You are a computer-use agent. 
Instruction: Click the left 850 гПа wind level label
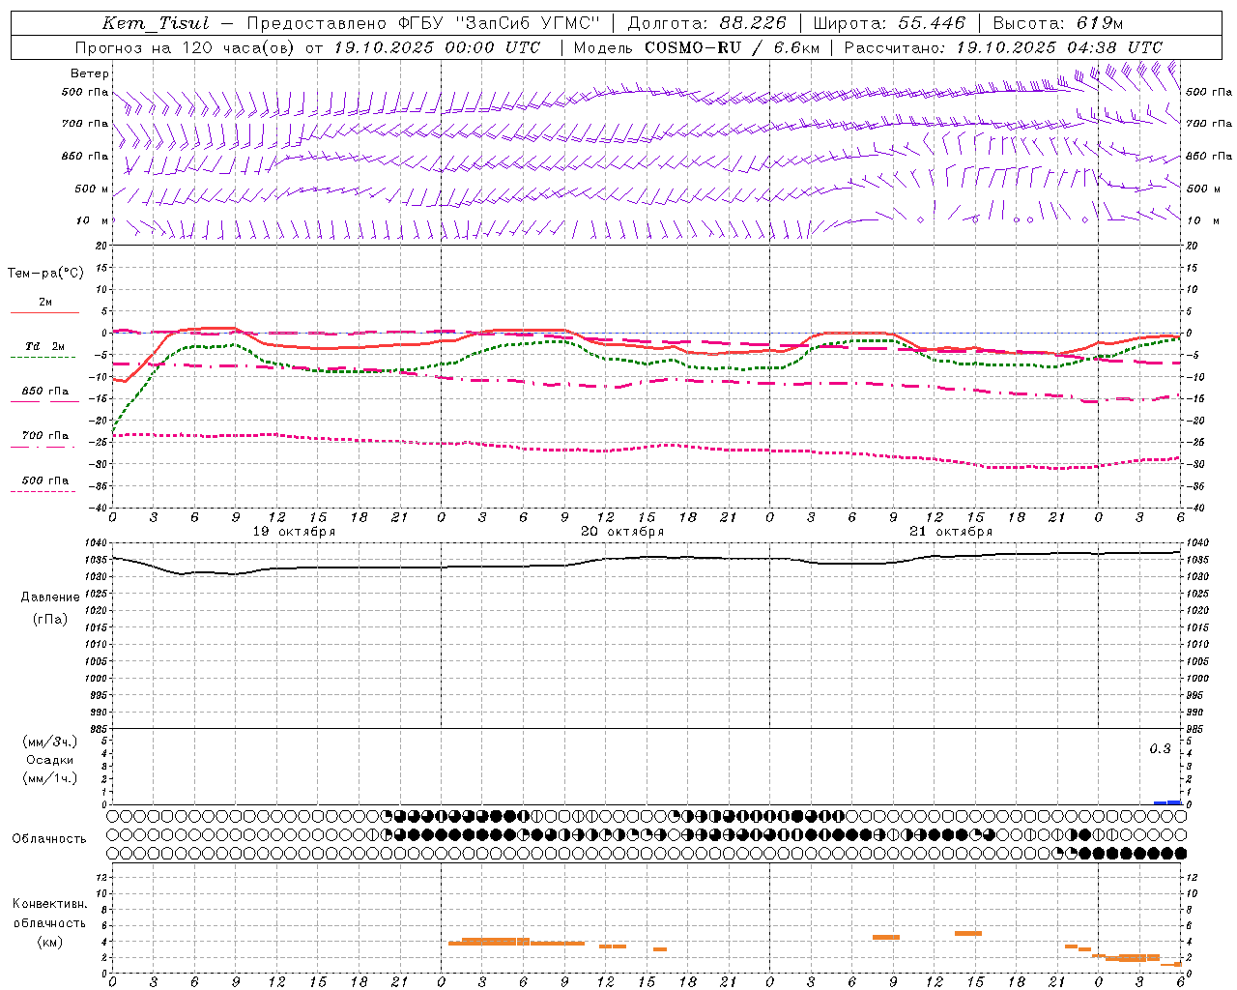(x=85, y=156)
